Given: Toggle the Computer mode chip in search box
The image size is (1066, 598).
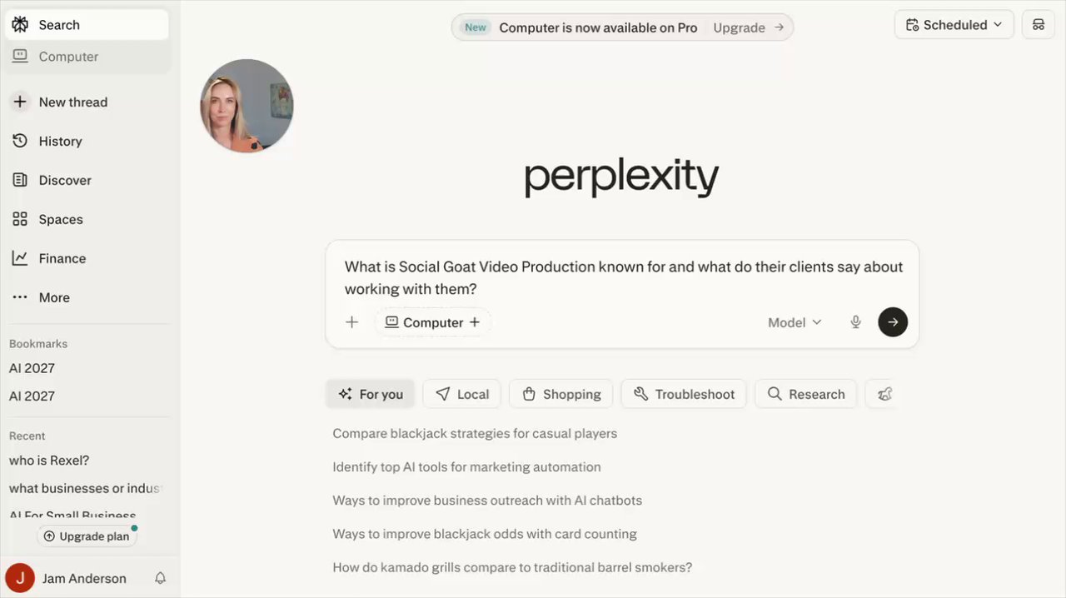Looking at the screenshot, I should pos(432,322).
